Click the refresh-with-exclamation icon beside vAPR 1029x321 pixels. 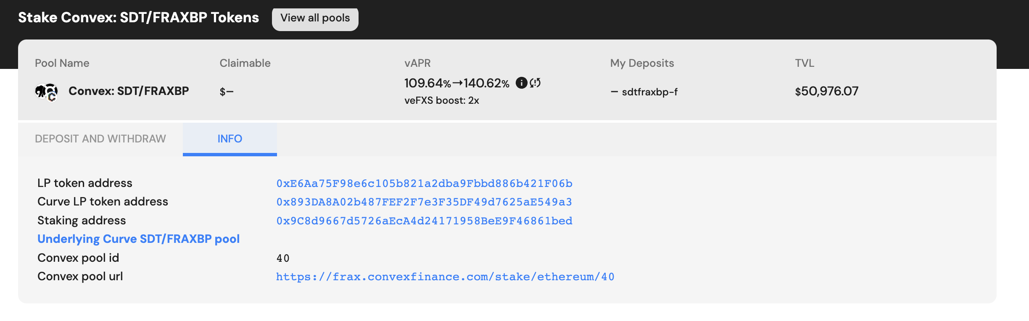[x=535, y=83]
